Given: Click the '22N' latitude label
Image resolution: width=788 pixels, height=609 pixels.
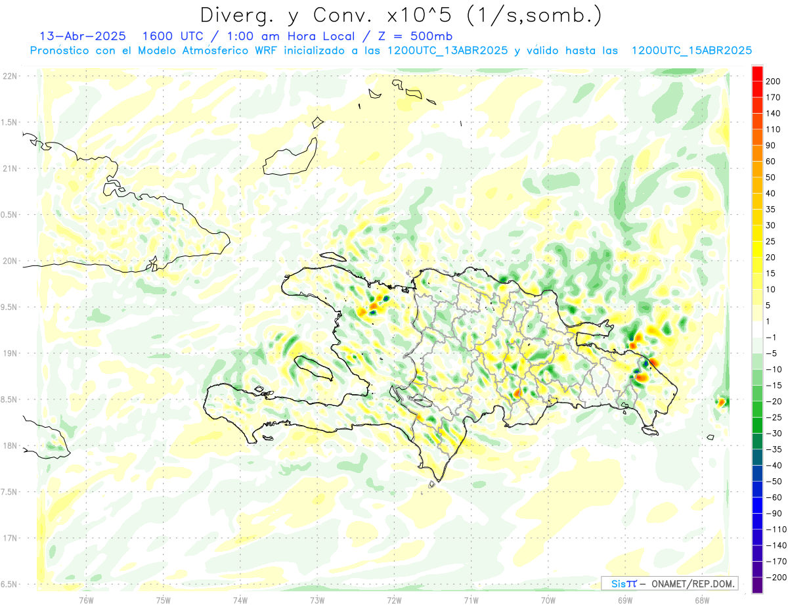Looking at the screenshot, I should (x=10, y=76).
